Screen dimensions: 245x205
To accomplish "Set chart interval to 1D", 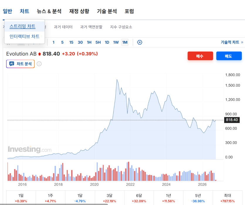I will [107, 42].
